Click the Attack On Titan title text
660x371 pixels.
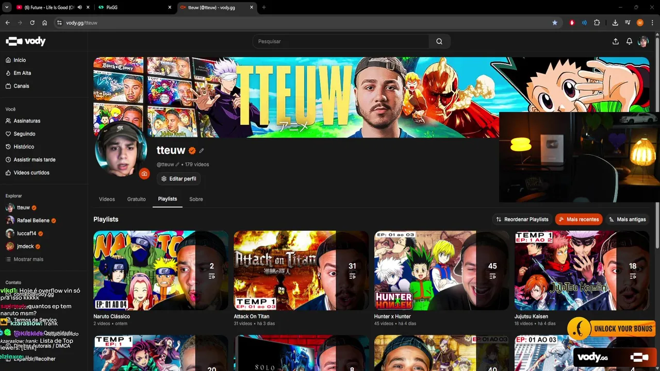coord(252,316)
